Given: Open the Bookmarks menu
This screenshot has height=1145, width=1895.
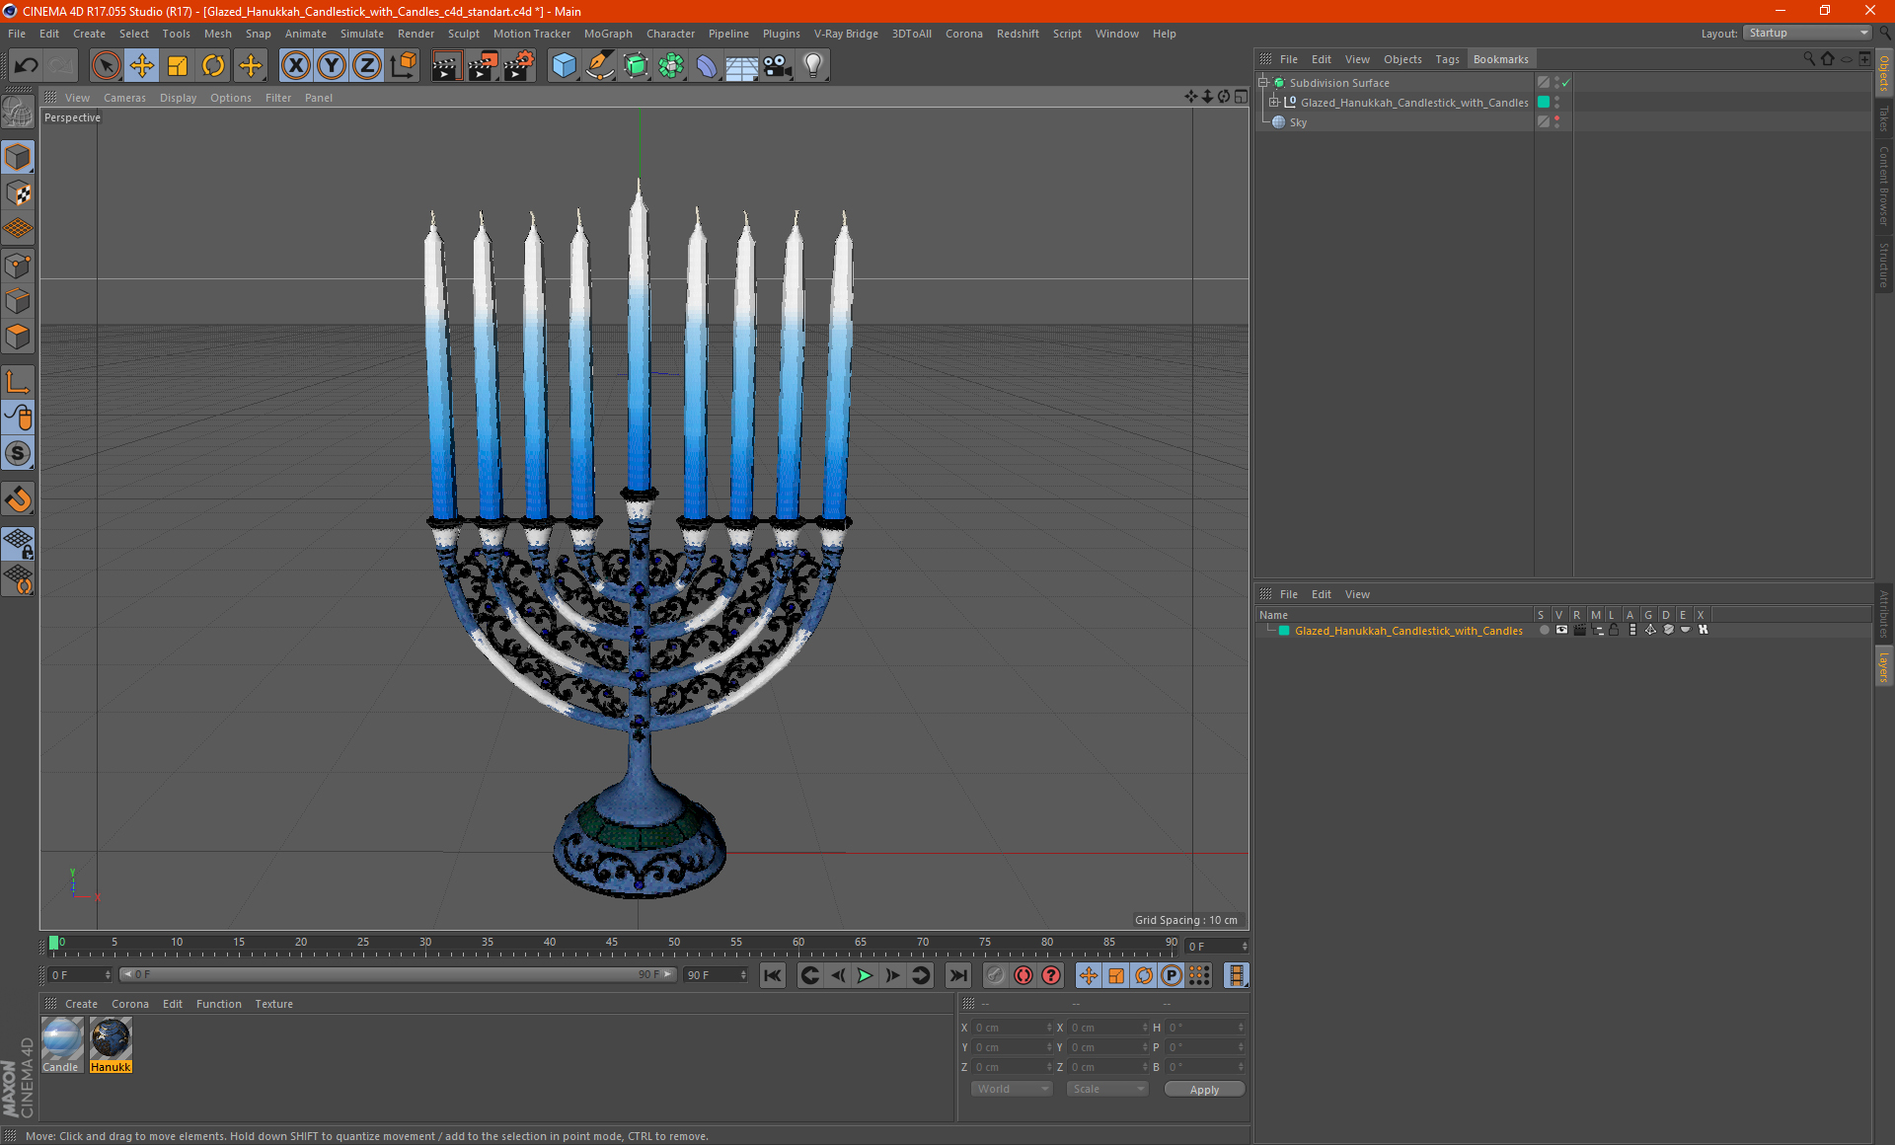Looking at the screenshot, I should pyautogui.click(x=1500, y=59).
